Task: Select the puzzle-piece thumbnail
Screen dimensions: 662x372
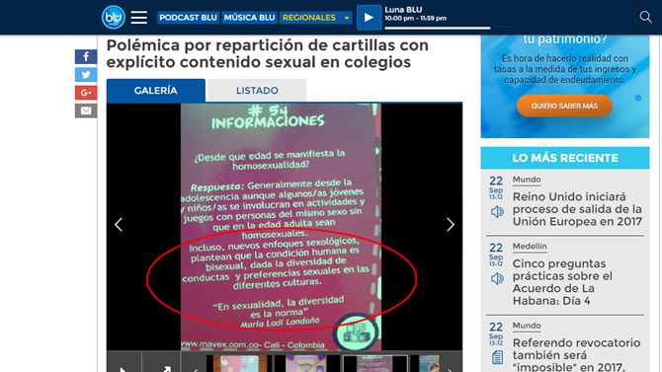Action: (x=240, y=363)
